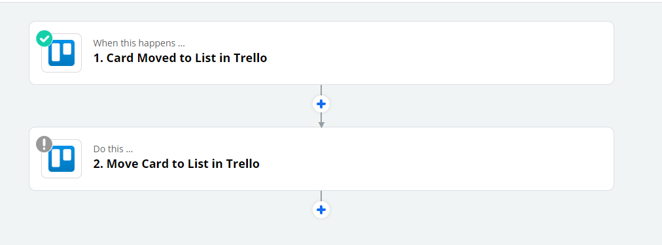
Task: Click the connector line just below step 1 card
Action: click(x=321, y=90)
